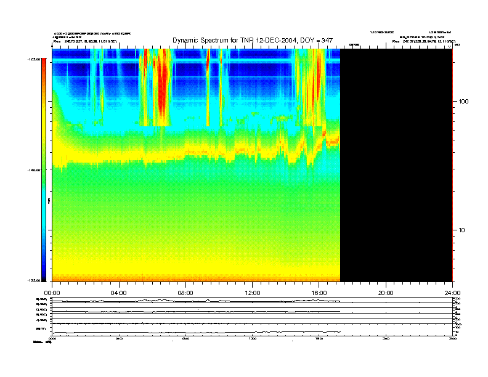Click the -140.00 color scale label
The image size is (488, 377).
click(x=34, y=170)
